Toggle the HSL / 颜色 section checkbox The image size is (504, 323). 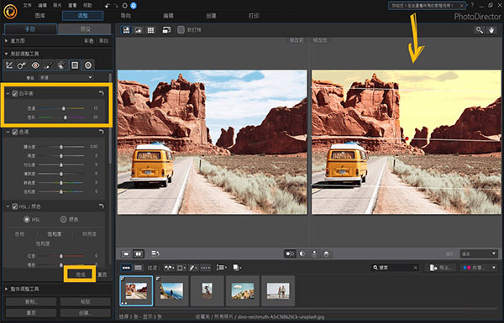(15, 206)
